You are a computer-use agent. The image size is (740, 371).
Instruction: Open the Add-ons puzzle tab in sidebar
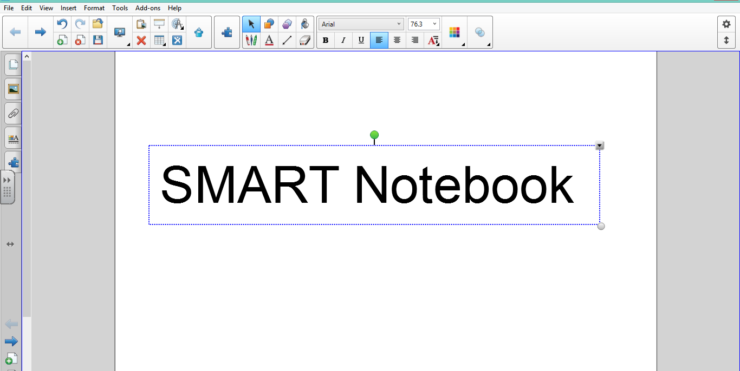coord(13,162)
